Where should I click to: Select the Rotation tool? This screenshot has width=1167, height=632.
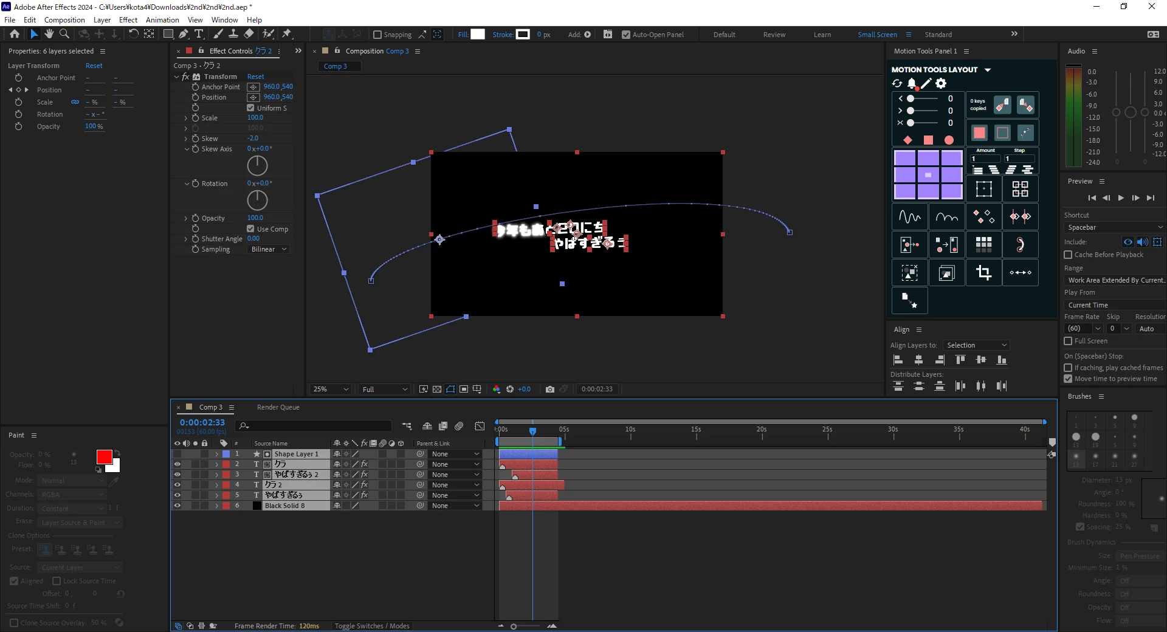pyautogui.click(x=134, y=34)
